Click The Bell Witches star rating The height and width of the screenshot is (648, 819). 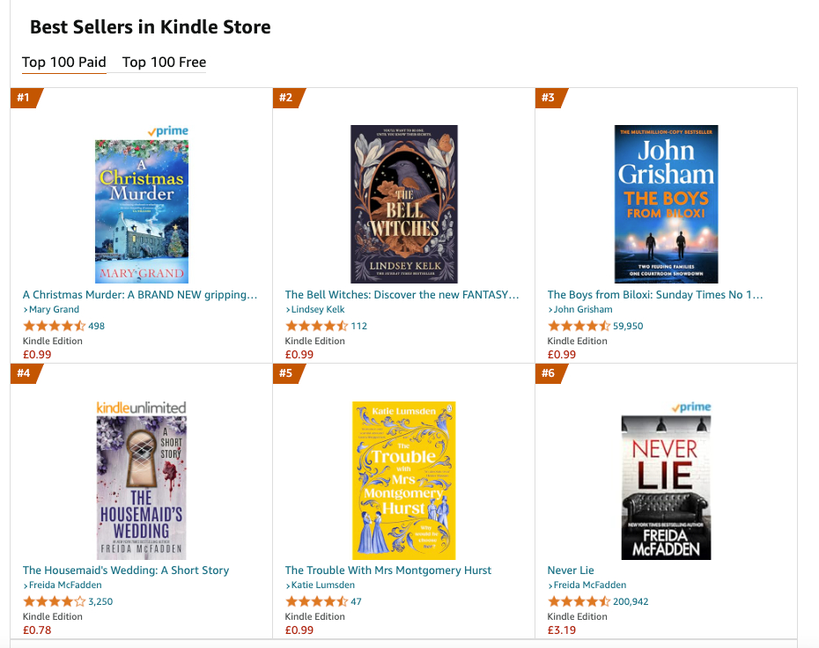[x=316, y=326]
